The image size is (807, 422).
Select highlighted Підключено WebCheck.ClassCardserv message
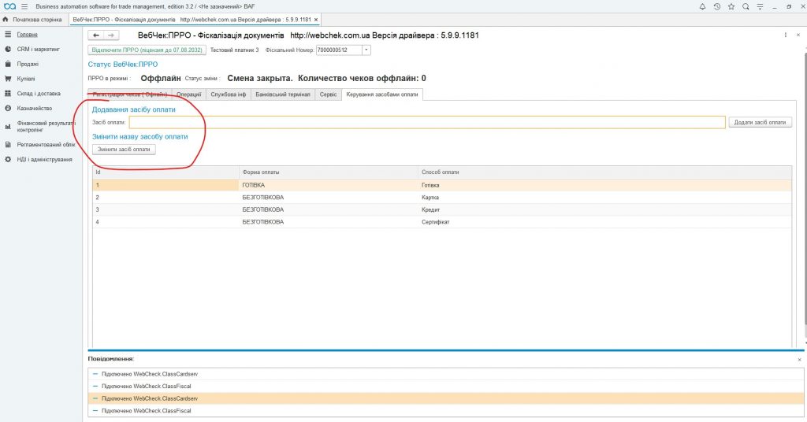(x=446, y=398)
